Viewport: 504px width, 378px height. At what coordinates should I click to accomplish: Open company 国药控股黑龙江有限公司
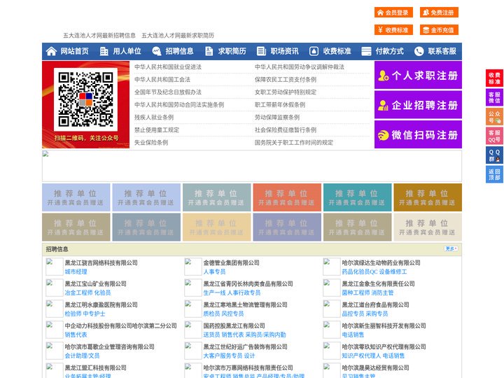[x=234, y=326]
